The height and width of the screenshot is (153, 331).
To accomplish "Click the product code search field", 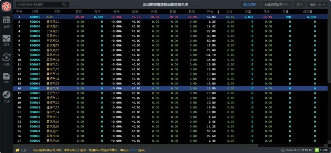I will 38,5.
